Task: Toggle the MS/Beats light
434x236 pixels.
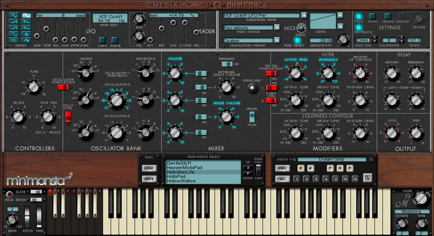Action: 358,28
